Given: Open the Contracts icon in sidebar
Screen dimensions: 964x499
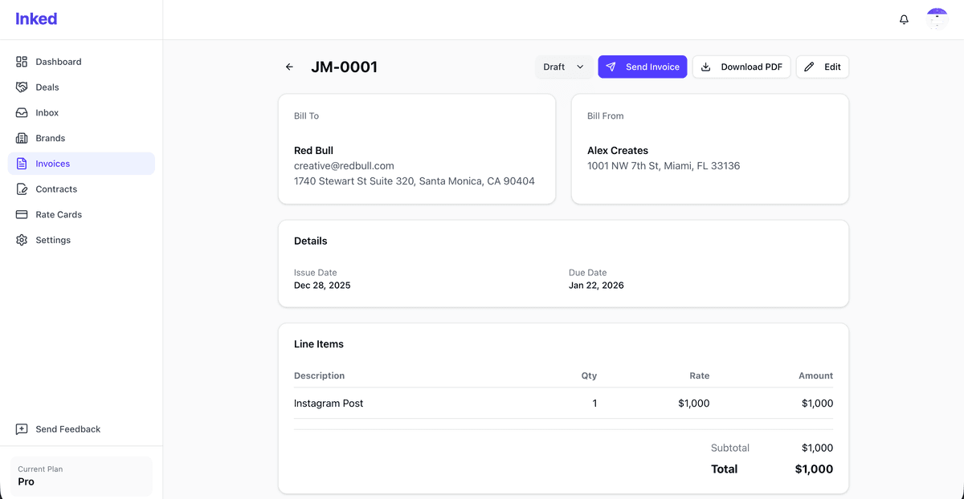Looking at the screenshot, I should coord(22,189).
